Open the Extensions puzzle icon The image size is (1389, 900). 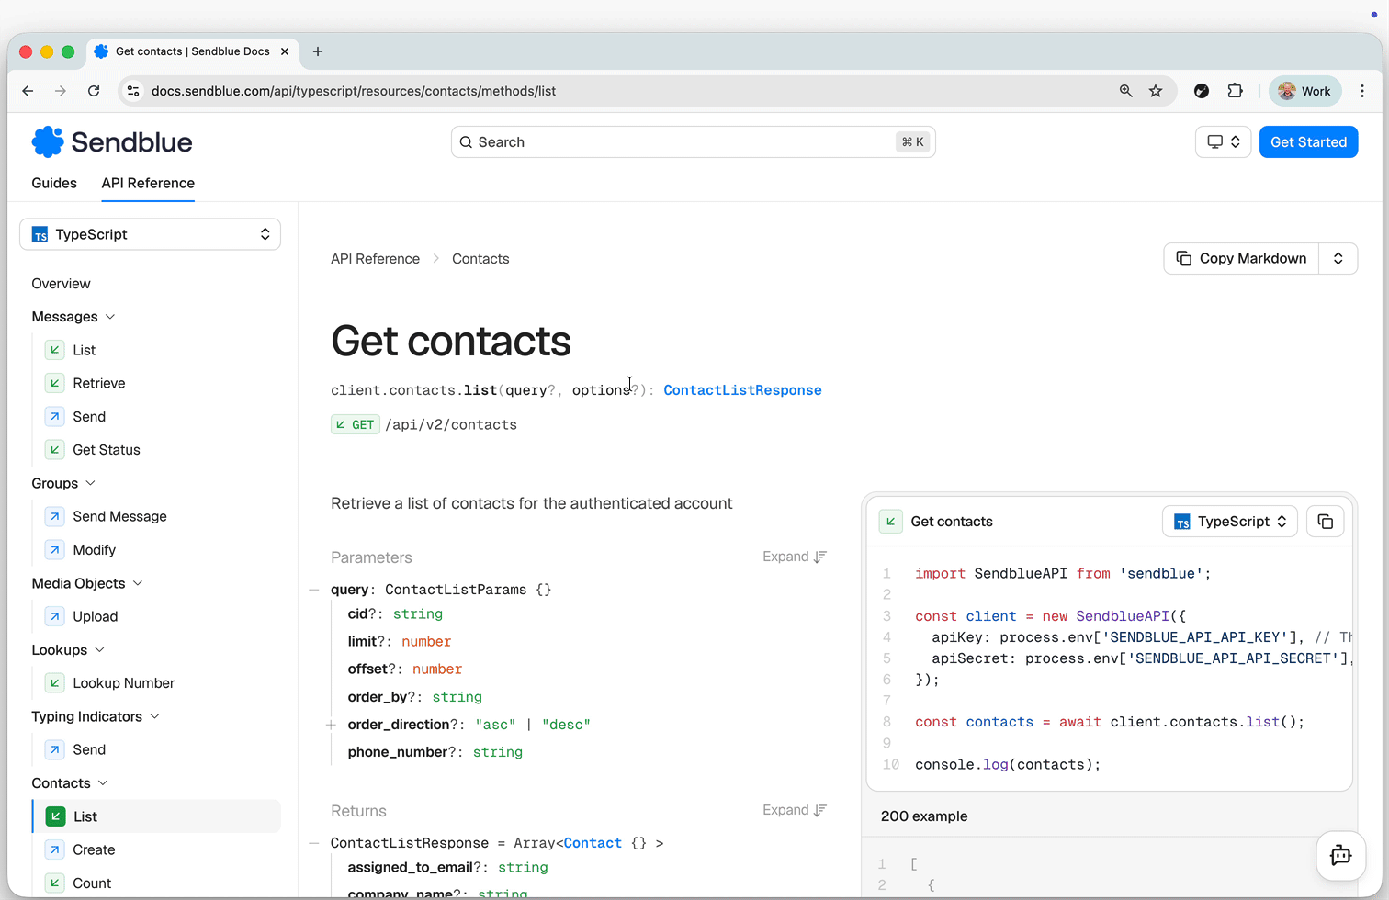[1235, 91]
